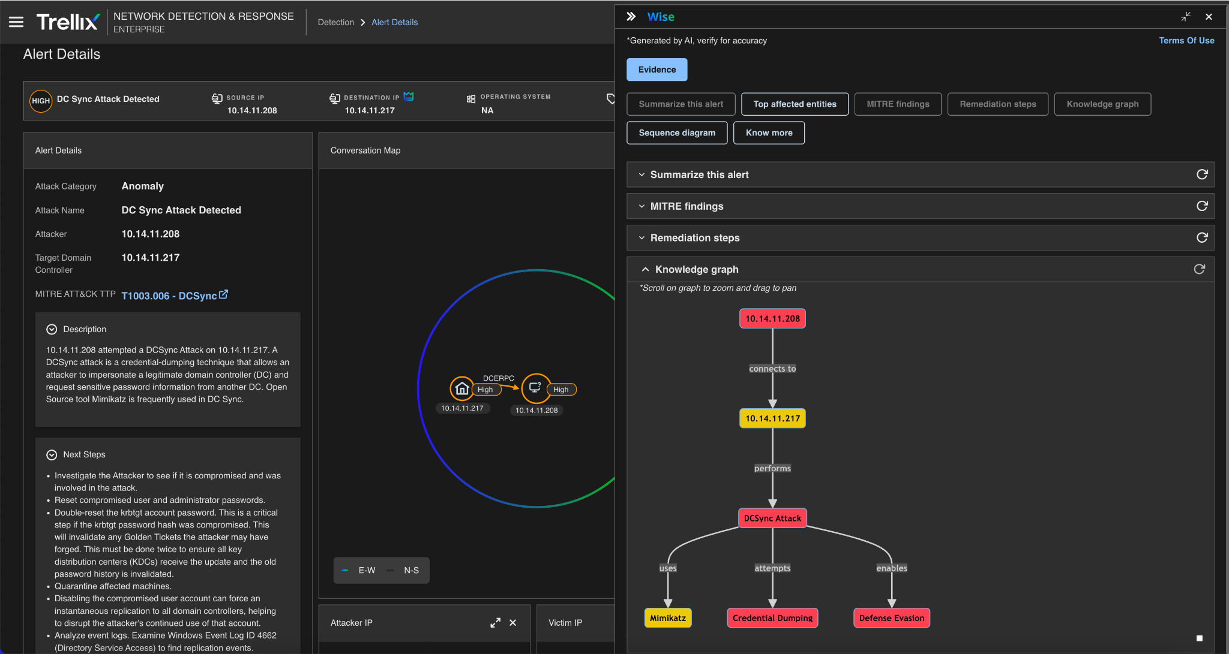
Task: Click the domain controller node 10.14.11.217
Action: point(461,389)
